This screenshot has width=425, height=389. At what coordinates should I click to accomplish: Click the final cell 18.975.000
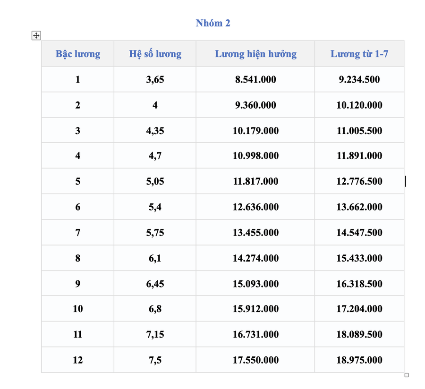359,360
